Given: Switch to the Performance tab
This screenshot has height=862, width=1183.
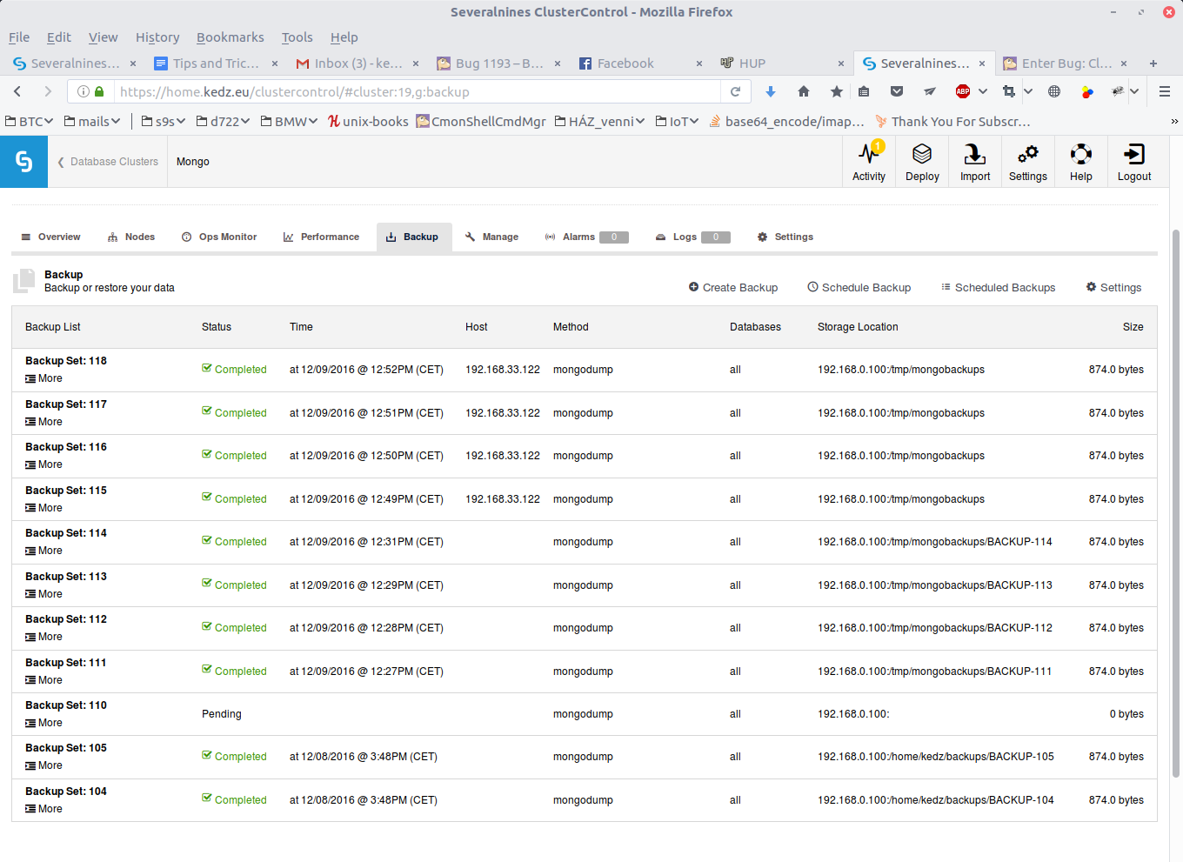Looking at the screenshot, I should point(321,237).
